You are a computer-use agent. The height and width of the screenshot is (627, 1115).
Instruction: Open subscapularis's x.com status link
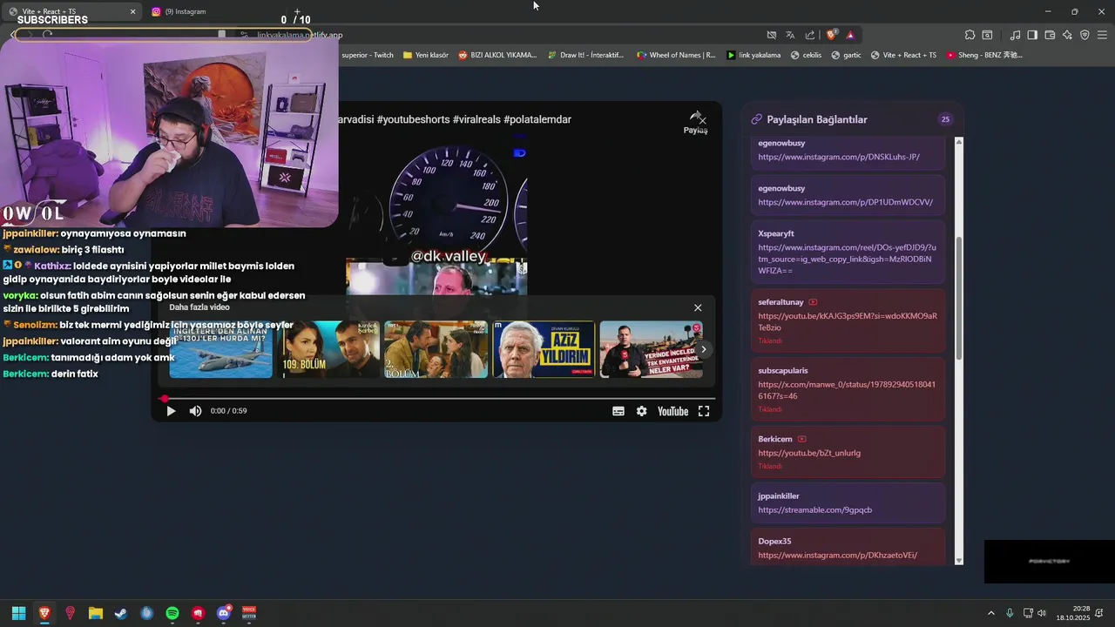point(847,390)
